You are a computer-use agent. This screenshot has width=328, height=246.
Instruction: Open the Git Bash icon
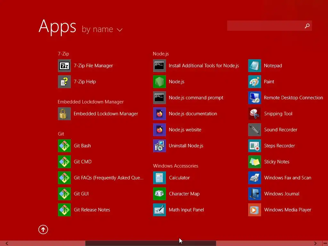pyautogui.click(x=64, y=146)
